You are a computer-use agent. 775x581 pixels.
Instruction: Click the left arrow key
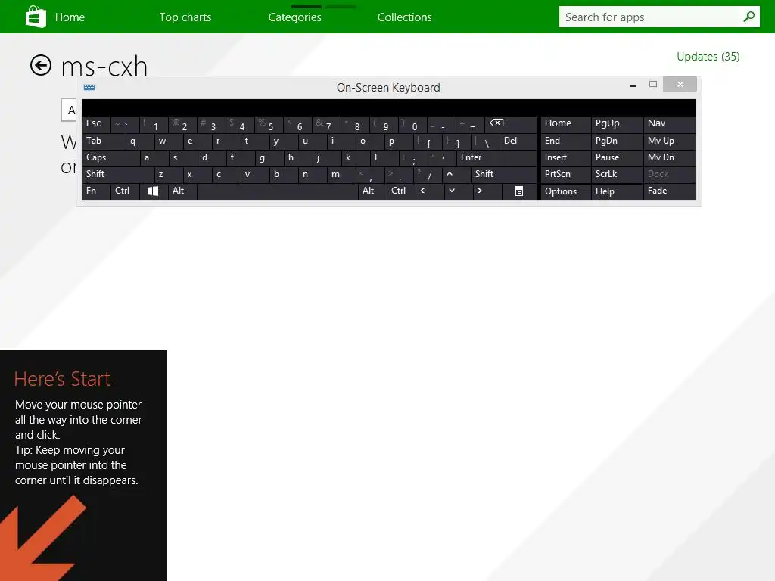430,191
